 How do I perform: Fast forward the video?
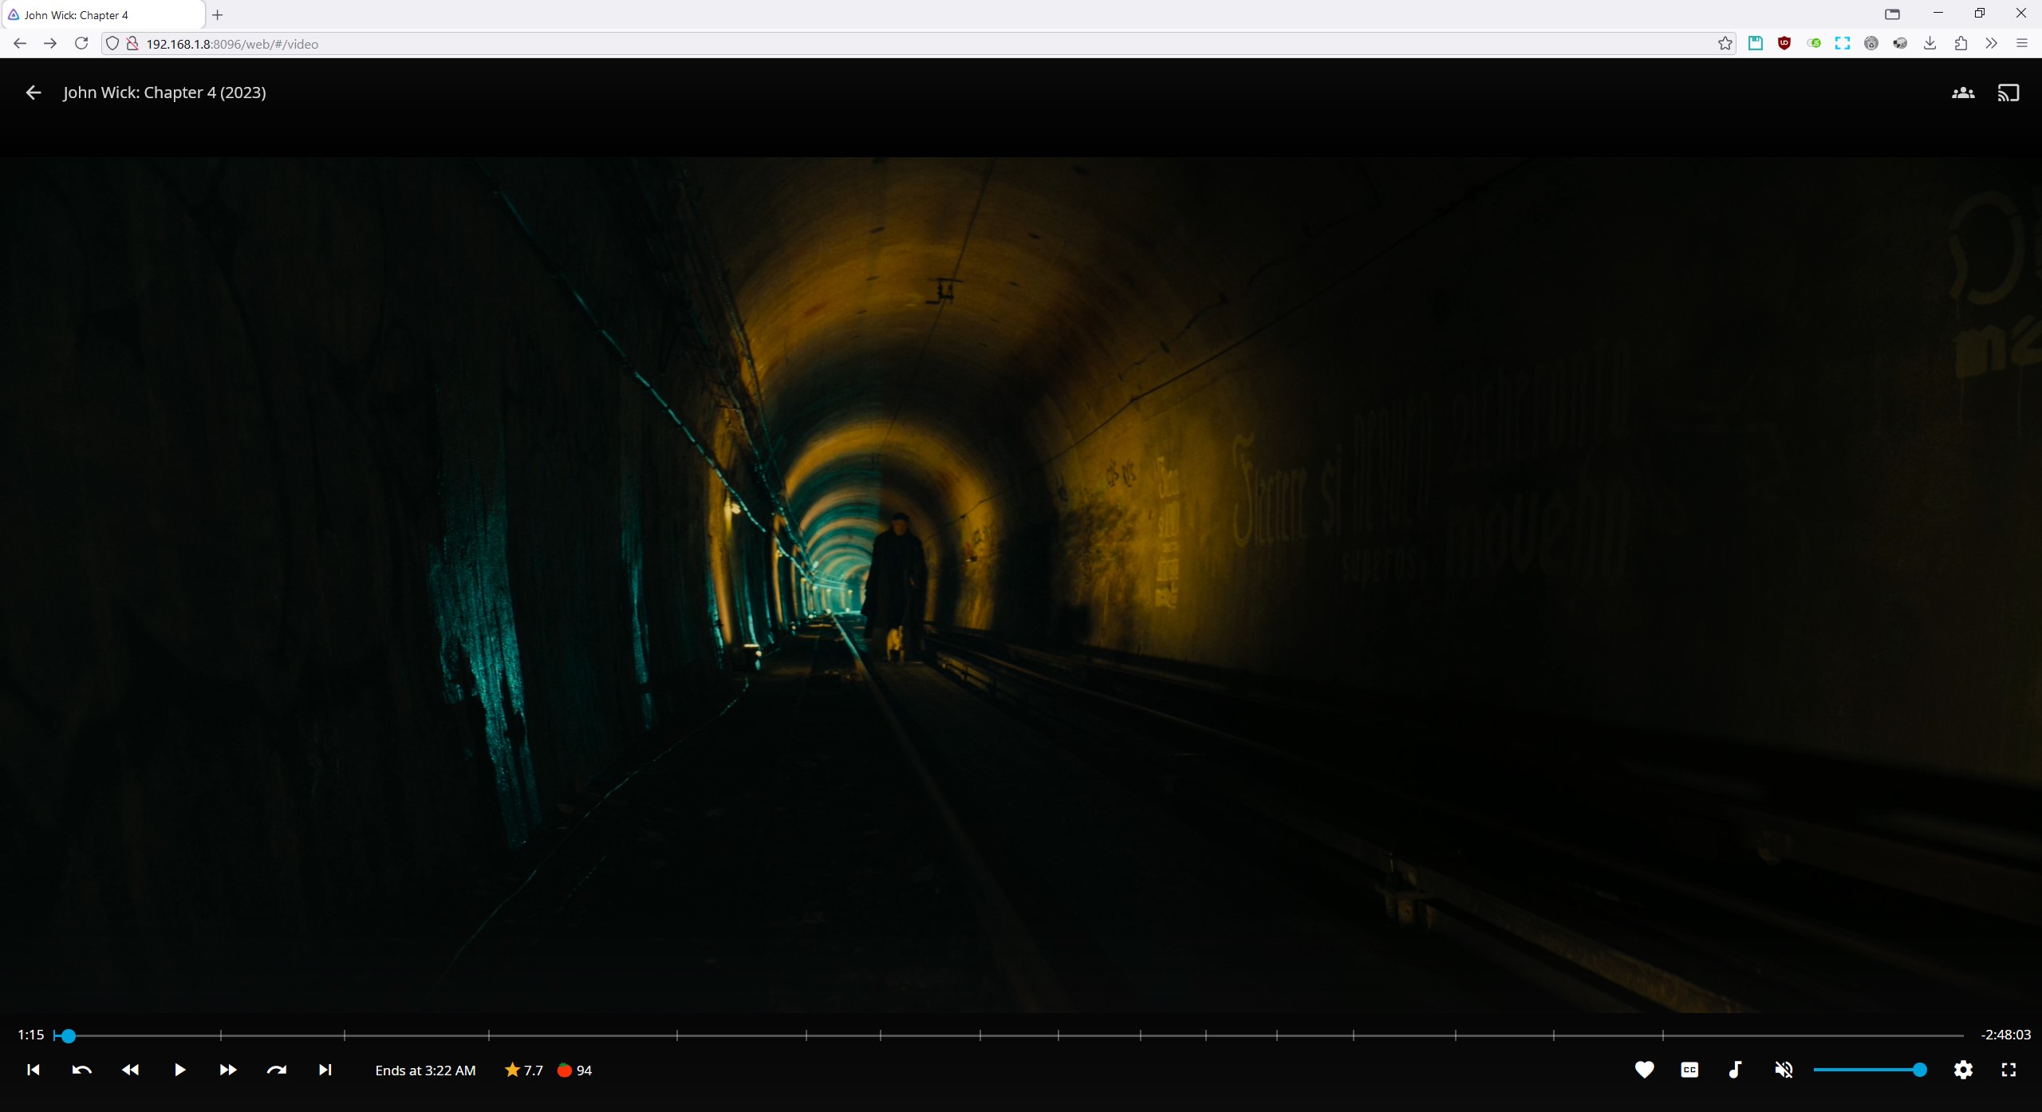pos(227,1070)
